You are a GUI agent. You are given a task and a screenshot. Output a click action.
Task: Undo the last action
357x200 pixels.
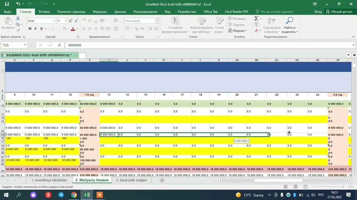[x=18, y=4]
